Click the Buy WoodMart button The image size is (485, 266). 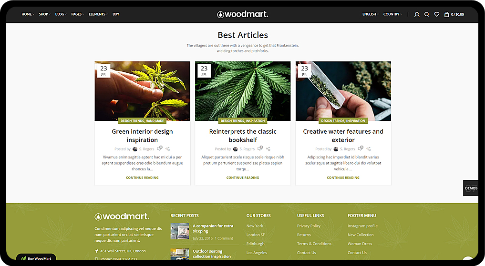[36, 257]
